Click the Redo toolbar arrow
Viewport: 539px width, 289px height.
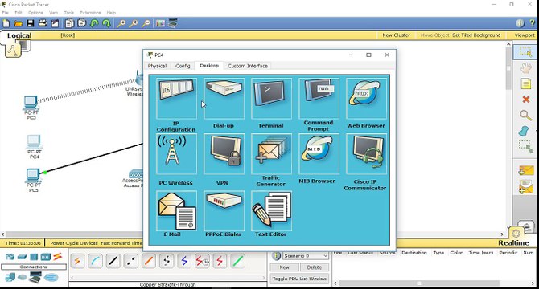tap(106, 23)
